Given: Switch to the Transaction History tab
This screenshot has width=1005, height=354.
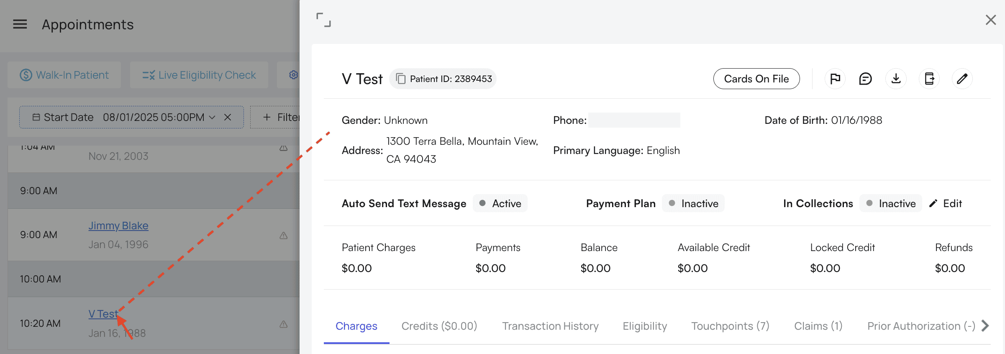Looking at the screenshot, I should click(x=550, y=326).
